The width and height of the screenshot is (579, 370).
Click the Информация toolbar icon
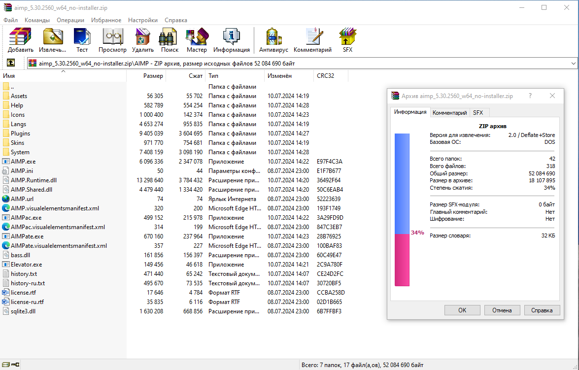pos(232,36)
